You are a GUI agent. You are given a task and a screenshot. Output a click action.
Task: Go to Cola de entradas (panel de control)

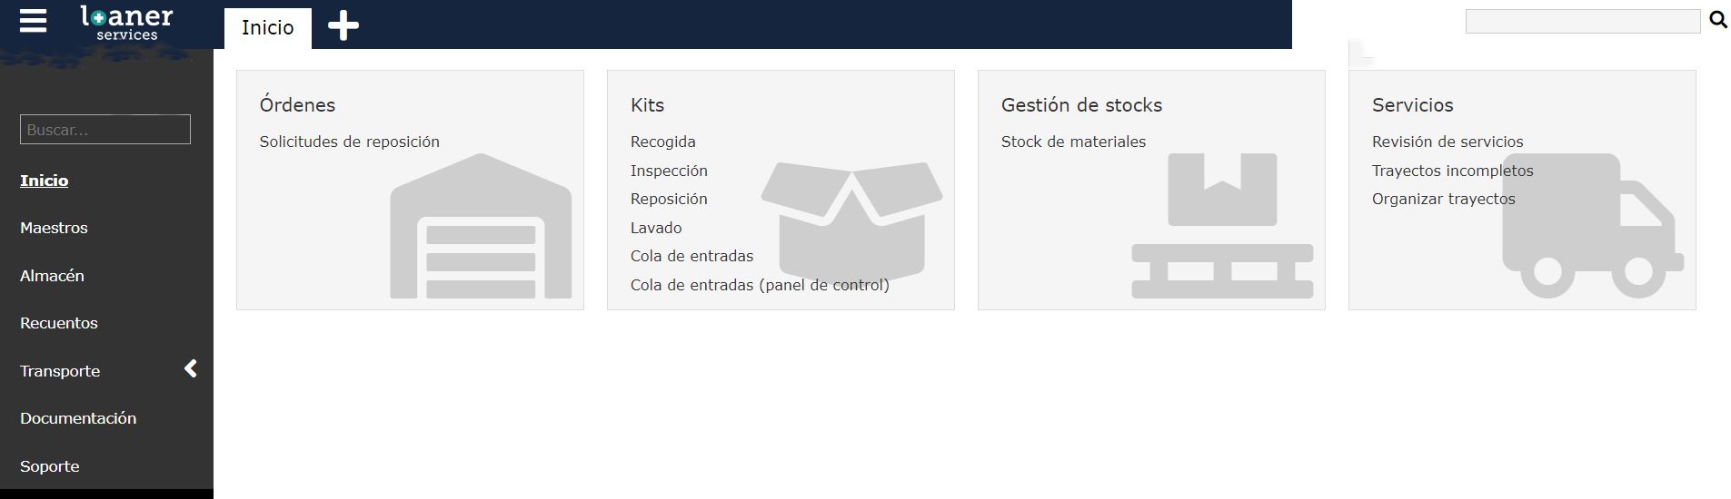click(760, 285)
